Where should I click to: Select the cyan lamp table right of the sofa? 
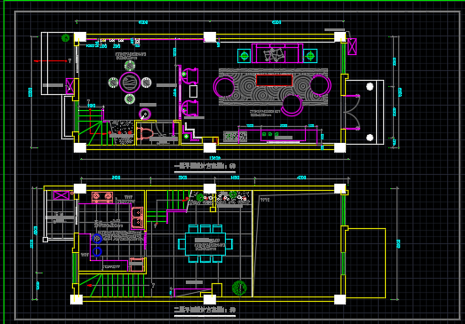(310, 56)
